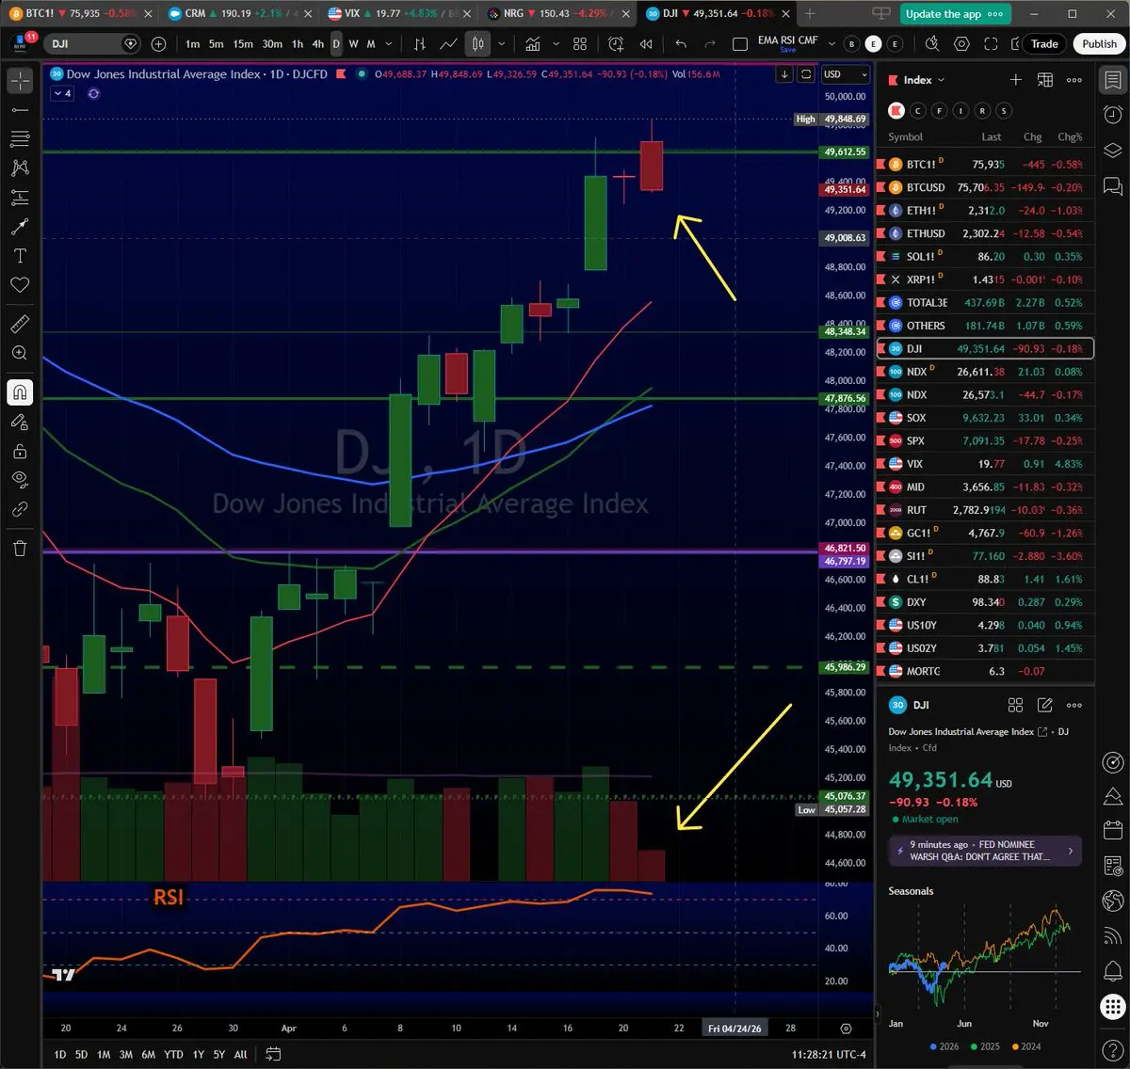
Task: Expand the Index watchlist name dropdown
Action: 924,80
